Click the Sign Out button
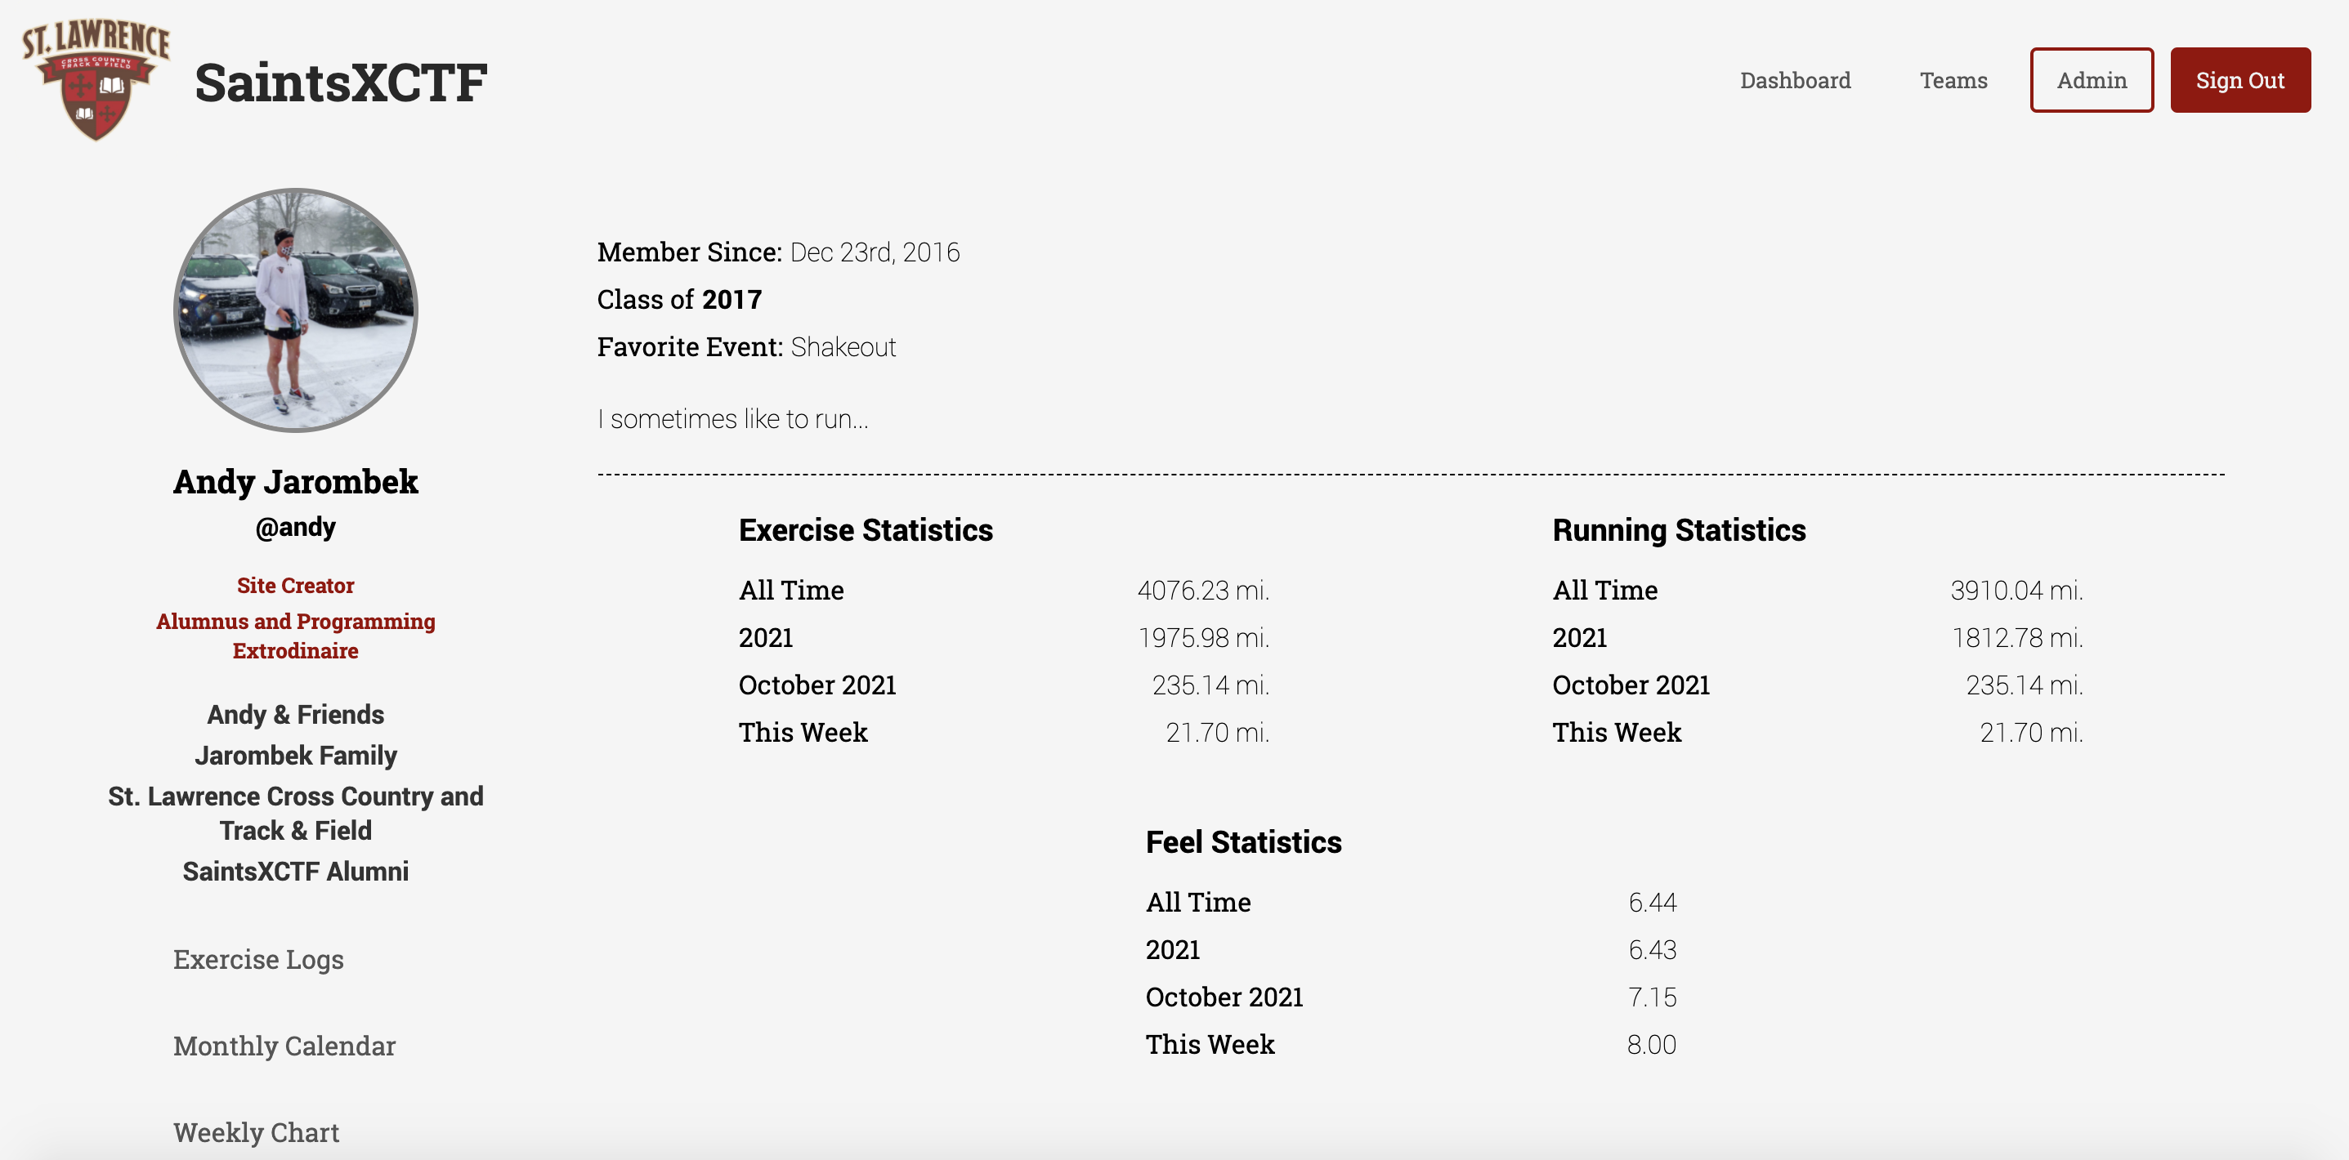 coord(2239,80)
